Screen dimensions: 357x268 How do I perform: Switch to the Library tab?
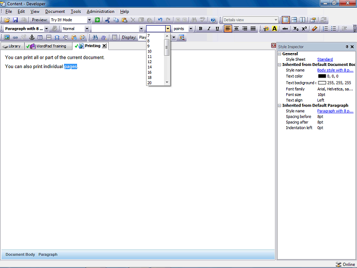12,46
